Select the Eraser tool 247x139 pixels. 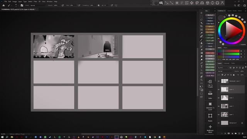[201, 50]
